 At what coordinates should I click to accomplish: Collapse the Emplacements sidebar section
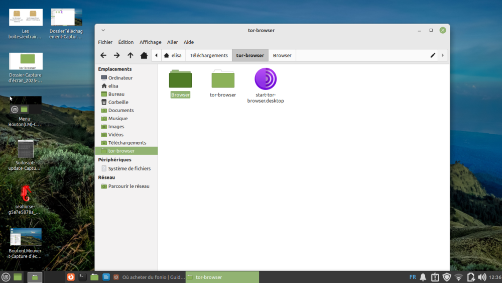pos(114,69)
